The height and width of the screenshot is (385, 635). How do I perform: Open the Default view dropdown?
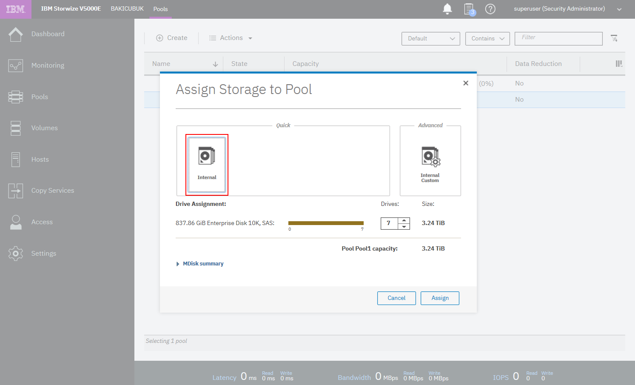[x=431, y=38]
